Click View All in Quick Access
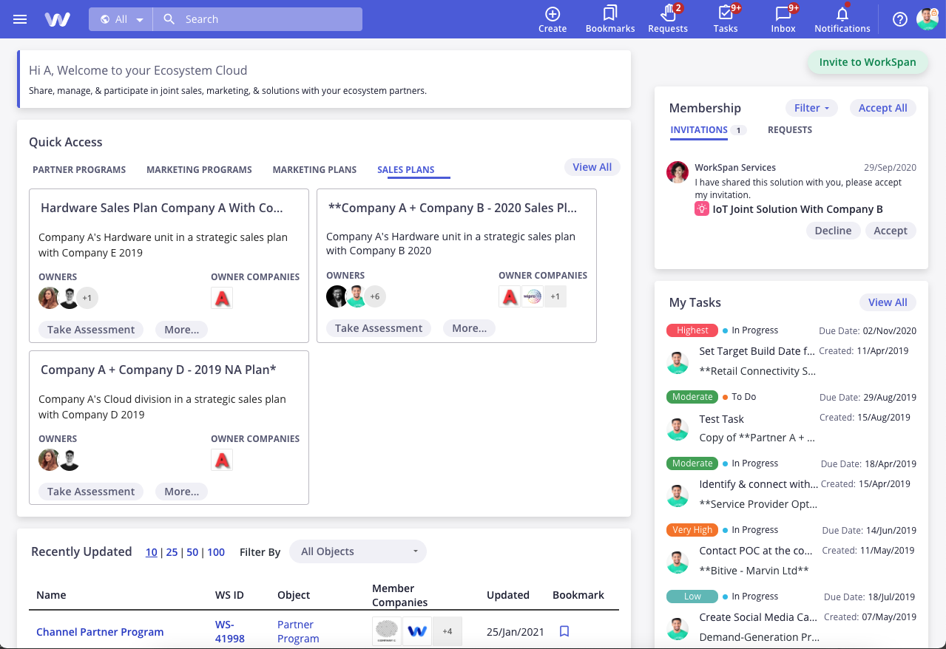946x649 pixels. [x=592, y=167]
